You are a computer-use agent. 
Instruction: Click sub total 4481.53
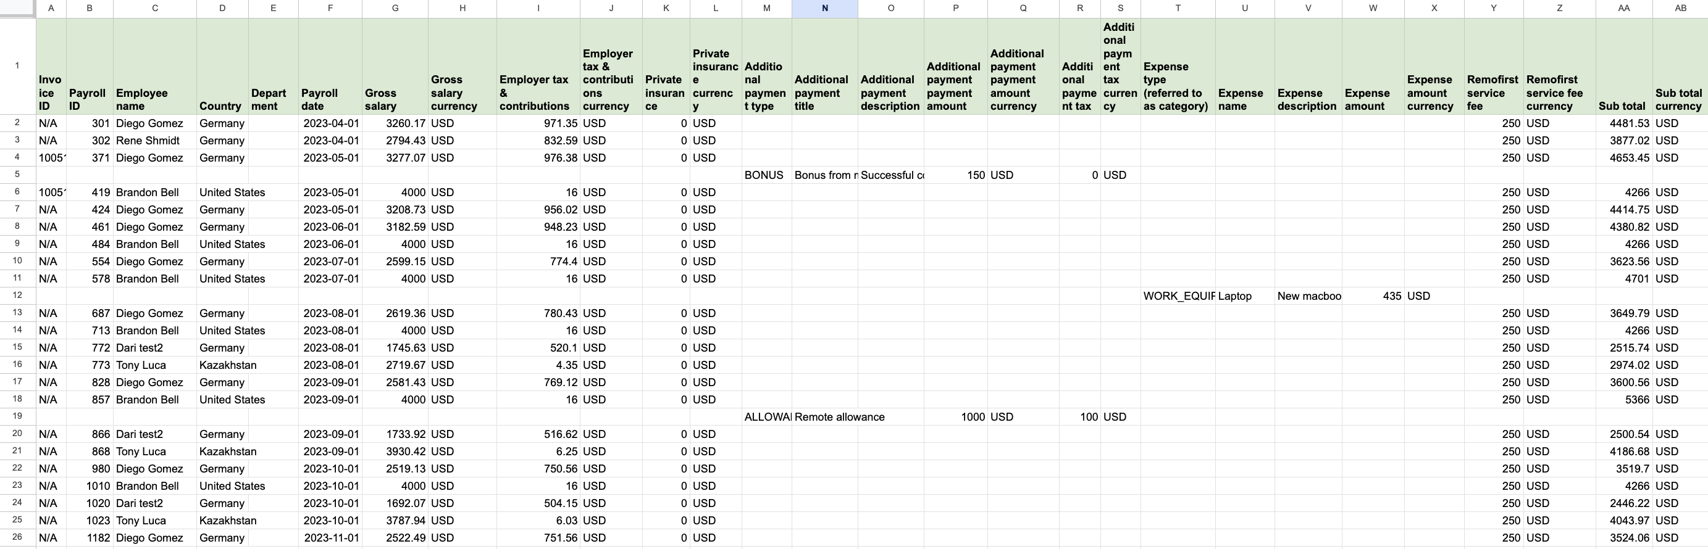point(1624,123)
